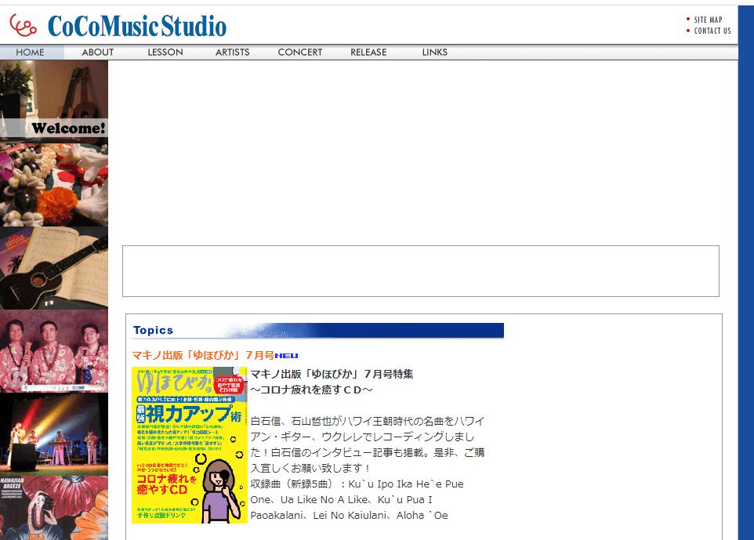
Task: Visit the LINKS page
Action: coord(435,53)
